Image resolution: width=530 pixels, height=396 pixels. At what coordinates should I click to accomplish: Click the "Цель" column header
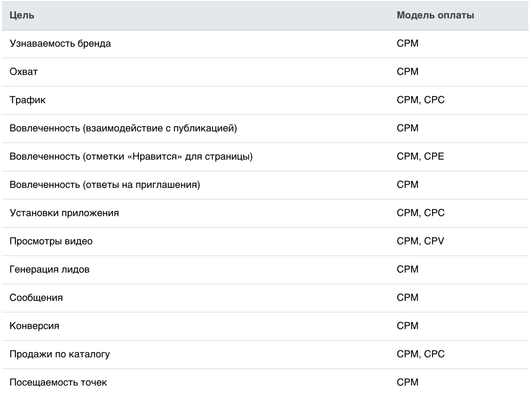click(x=22, y=15)
